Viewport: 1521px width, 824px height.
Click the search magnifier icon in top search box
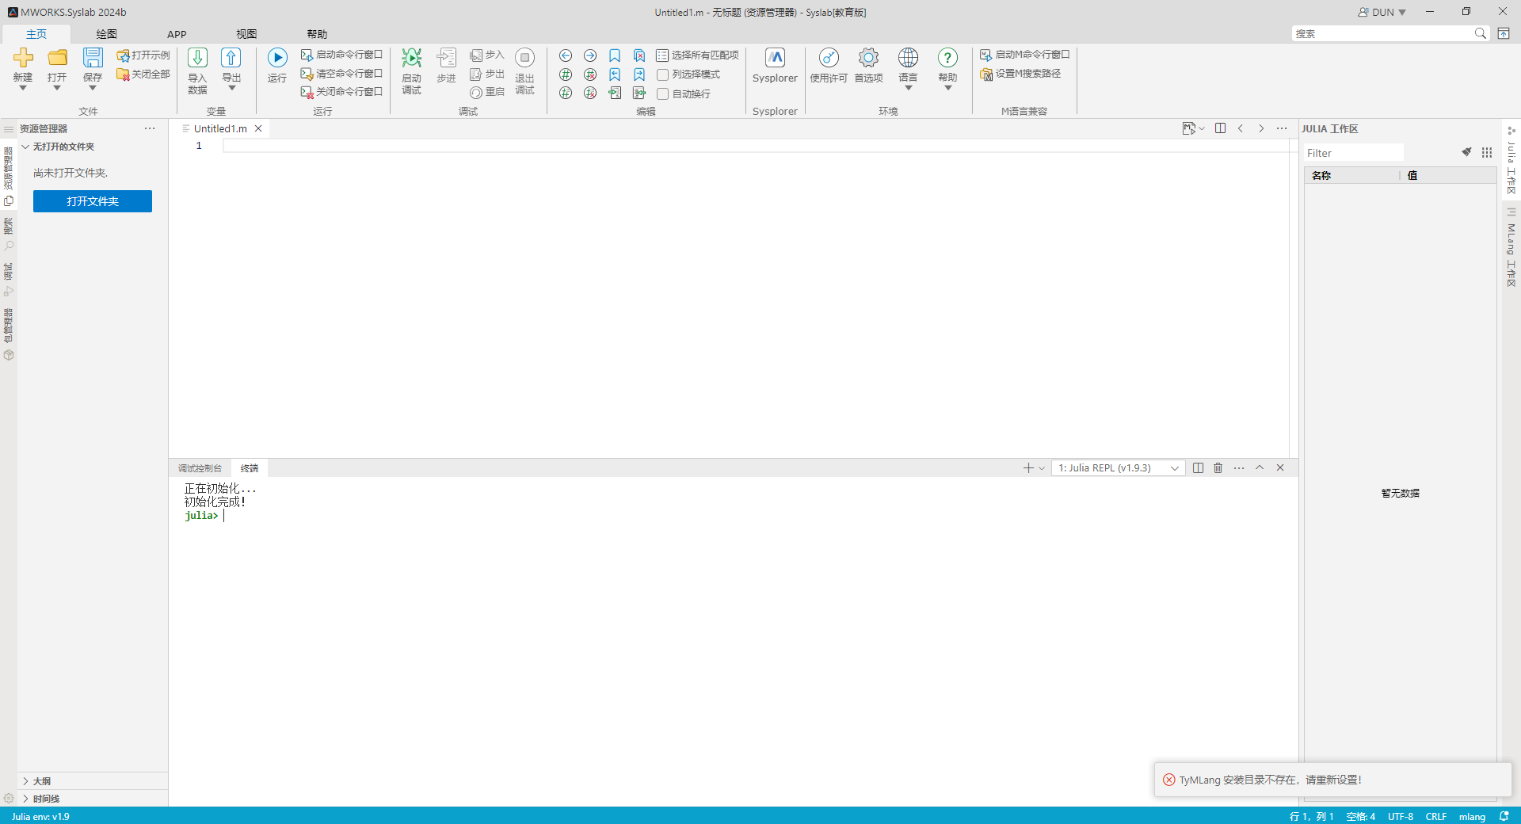click(1480, 33)
